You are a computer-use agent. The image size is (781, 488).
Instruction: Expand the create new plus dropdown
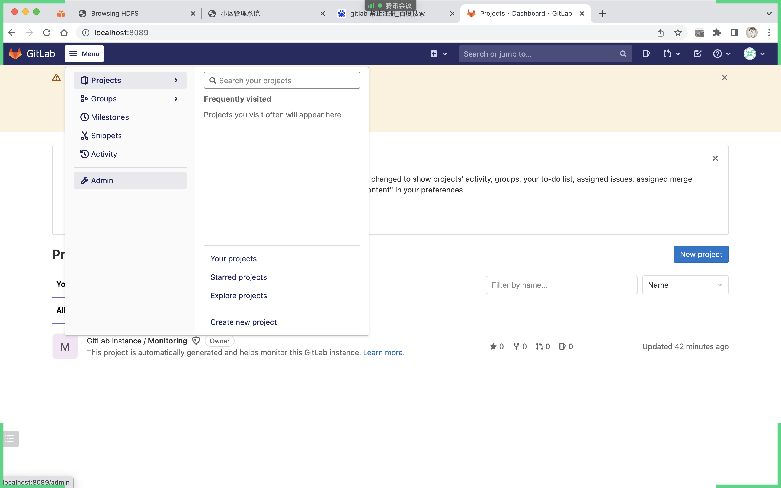tap(438, 54)
